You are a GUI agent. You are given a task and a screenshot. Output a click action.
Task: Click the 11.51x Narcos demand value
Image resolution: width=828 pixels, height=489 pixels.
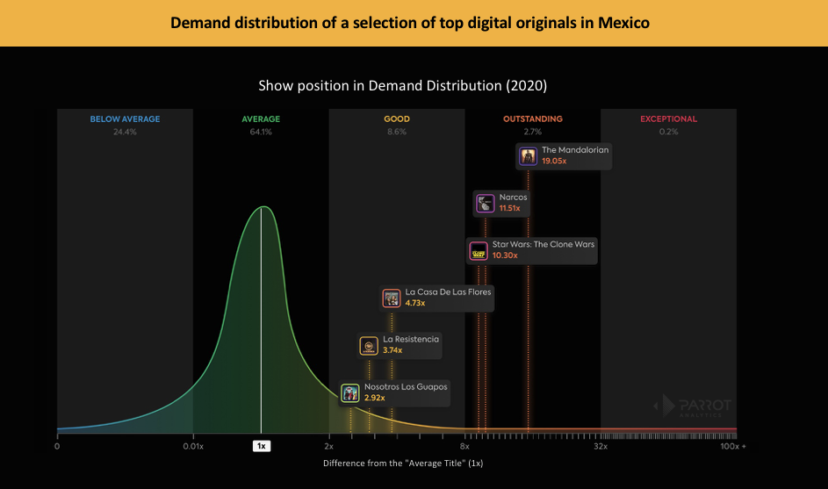point(509,209)
